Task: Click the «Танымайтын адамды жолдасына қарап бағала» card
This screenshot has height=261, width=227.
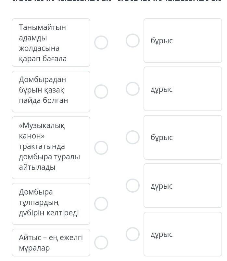Action: [x=51, y=43]
